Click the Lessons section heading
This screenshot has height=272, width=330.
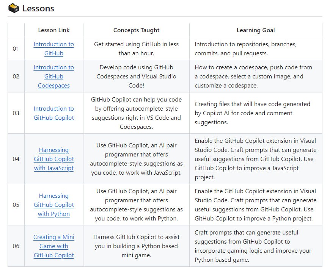click(38, 8)
